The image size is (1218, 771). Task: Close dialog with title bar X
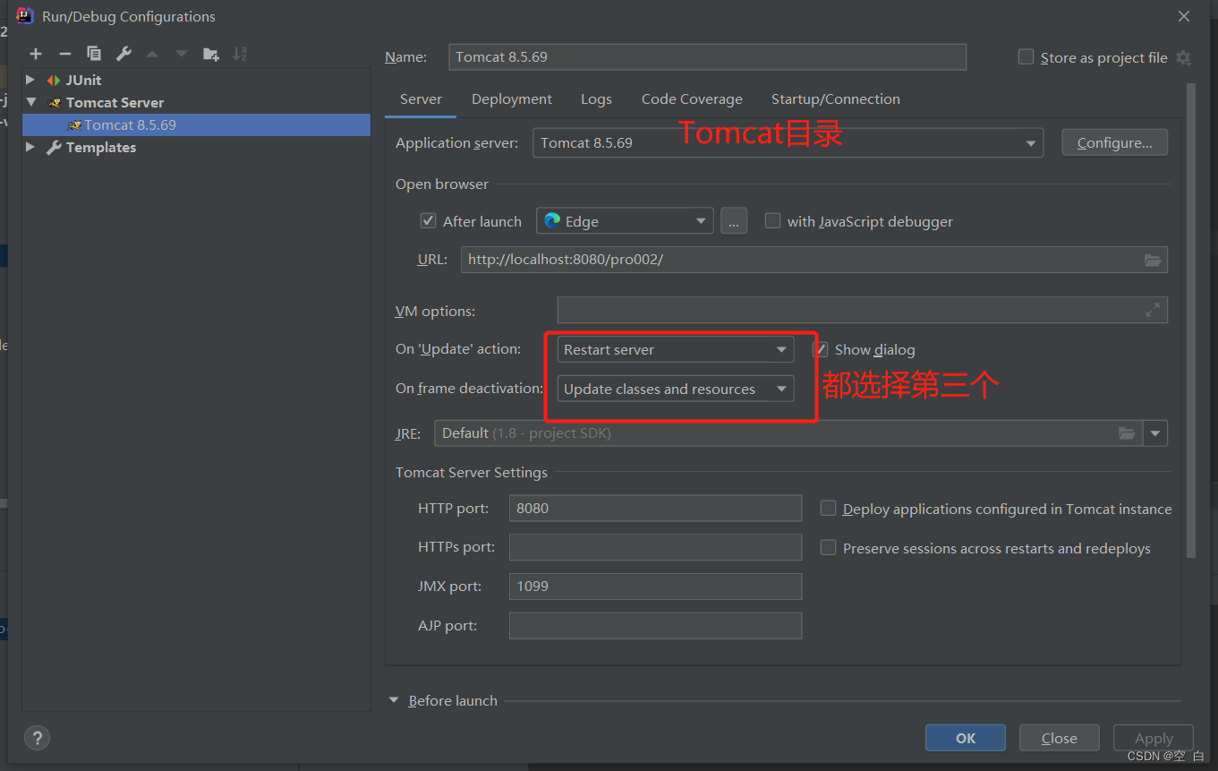click(1183, 16)
